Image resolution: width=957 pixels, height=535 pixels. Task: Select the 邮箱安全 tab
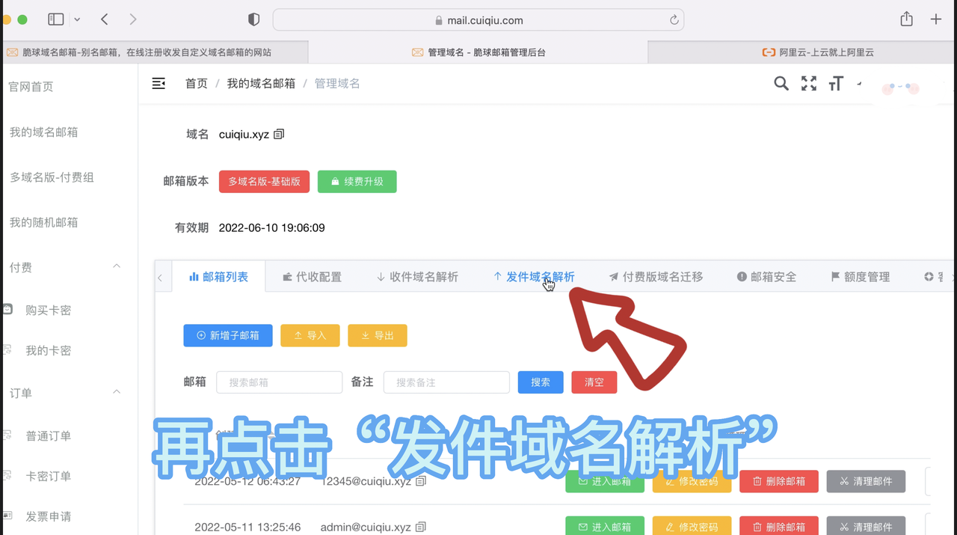pos(766,277)
